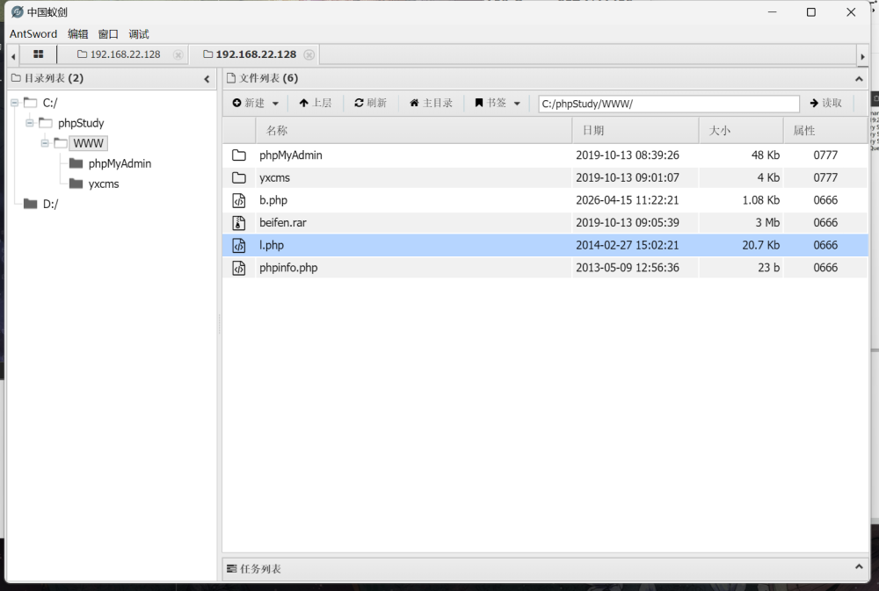This screenshot has height=591, width=879.
Task: Close the first 192.168.22.128 tab
Action: (x=178, y=54)
